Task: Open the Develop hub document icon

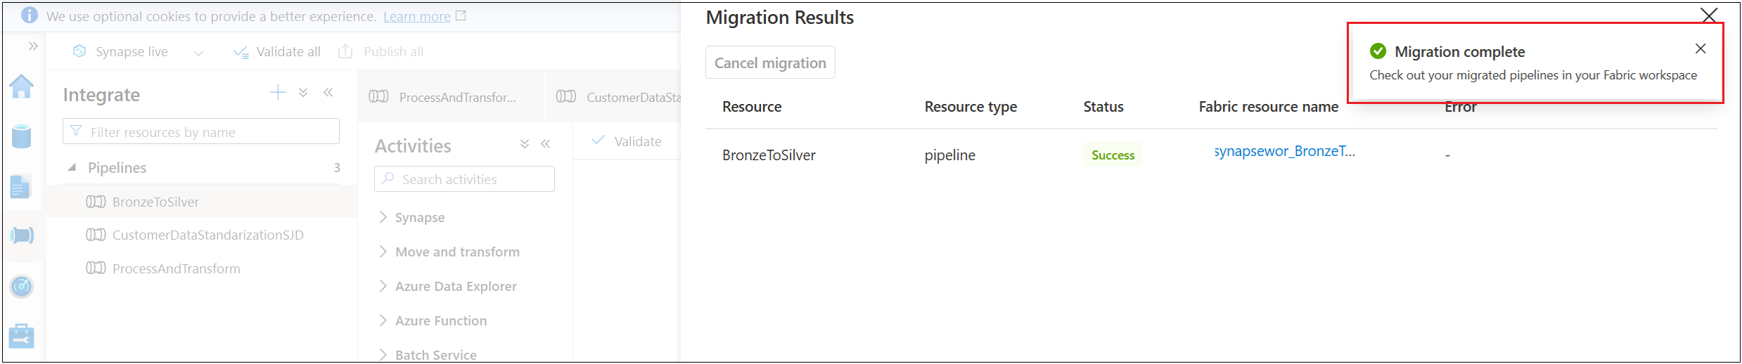Action: pyautogui.click(x=20, y=187)
